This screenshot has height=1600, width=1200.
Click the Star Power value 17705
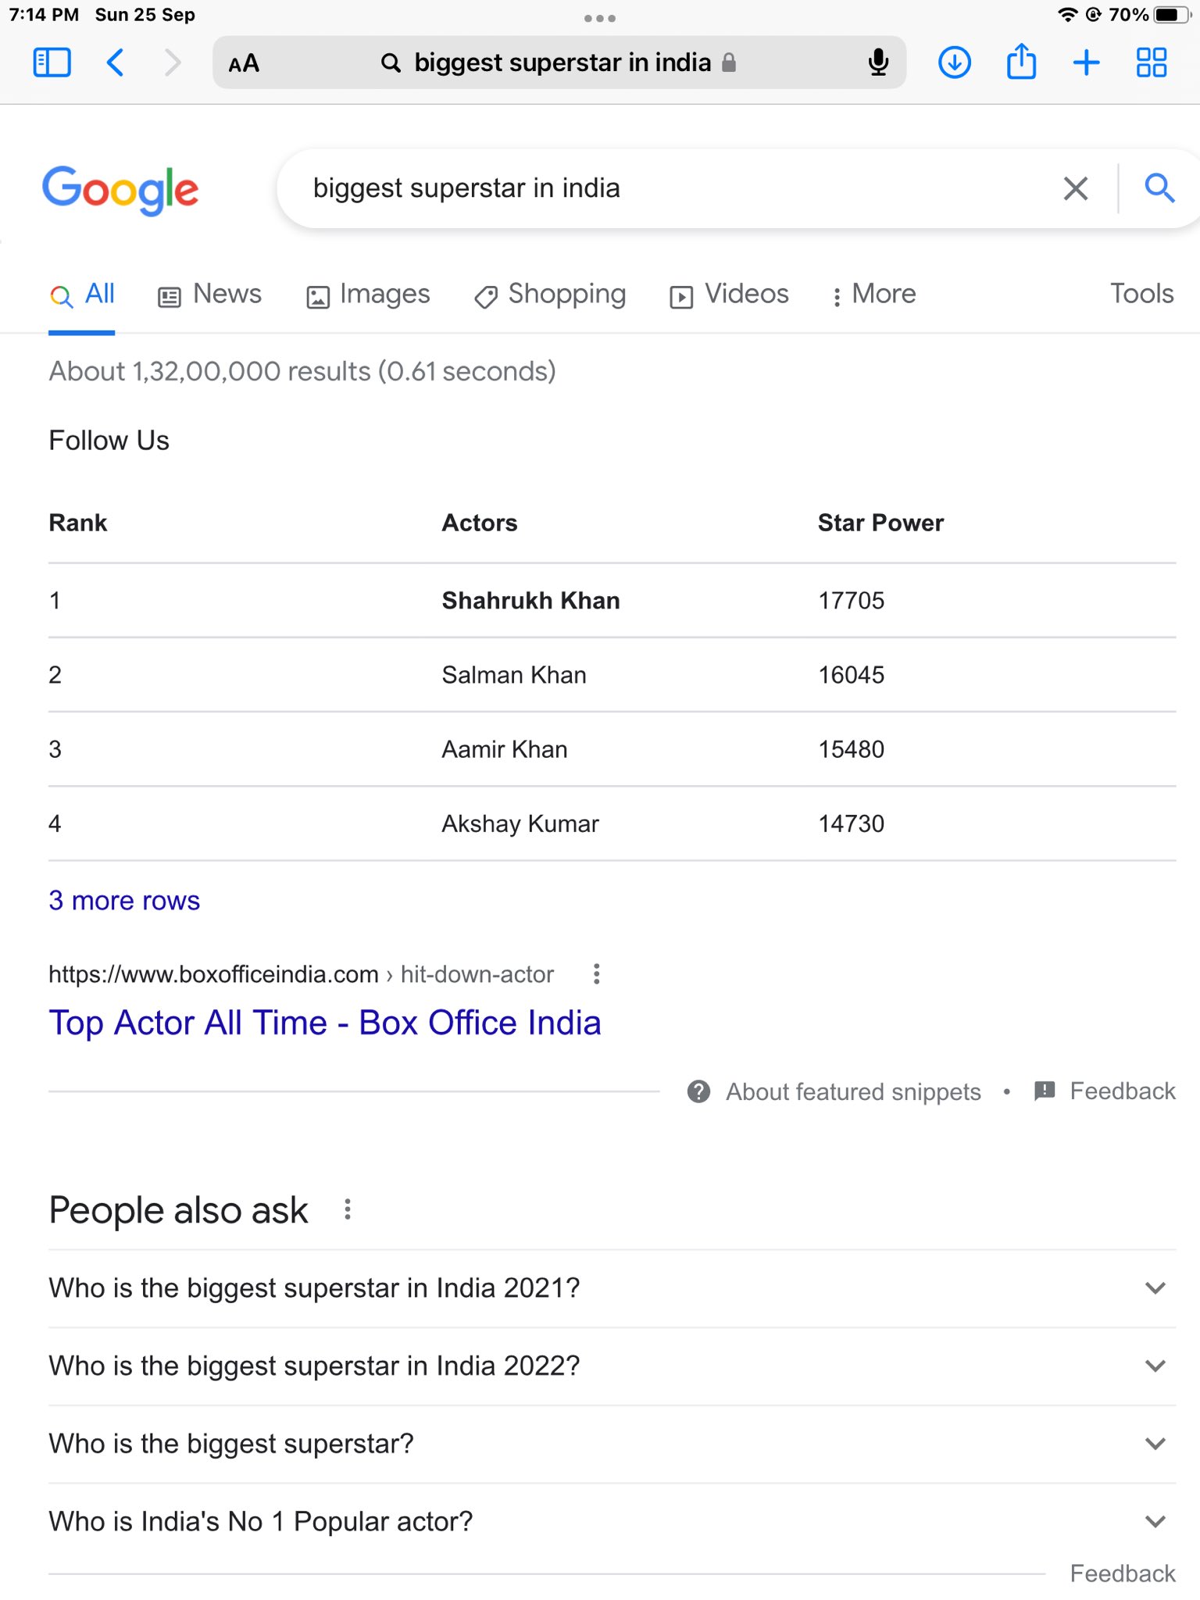[851, 601]
